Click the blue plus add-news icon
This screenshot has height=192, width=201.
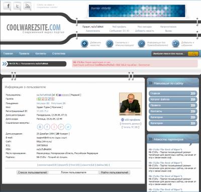click(x=84, y=44)
